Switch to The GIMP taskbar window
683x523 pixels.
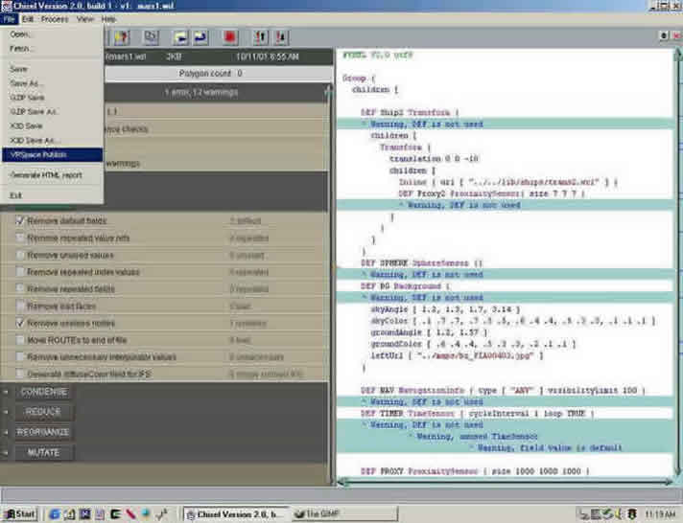[317, 513]
